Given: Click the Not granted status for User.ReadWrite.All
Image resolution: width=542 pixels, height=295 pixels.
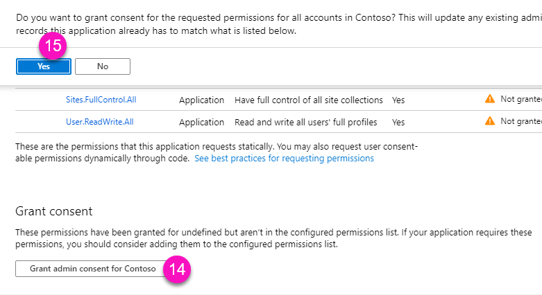Looking at the screenshot, I should pos(520,121).
